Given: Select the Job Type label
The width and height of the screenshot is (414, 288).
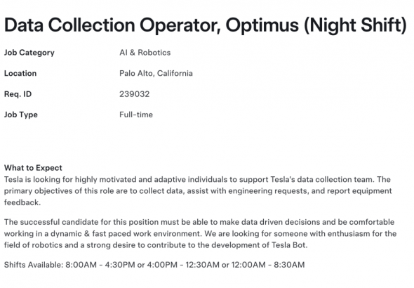Looking at the screenshot, I should click(x=21, y=114).
